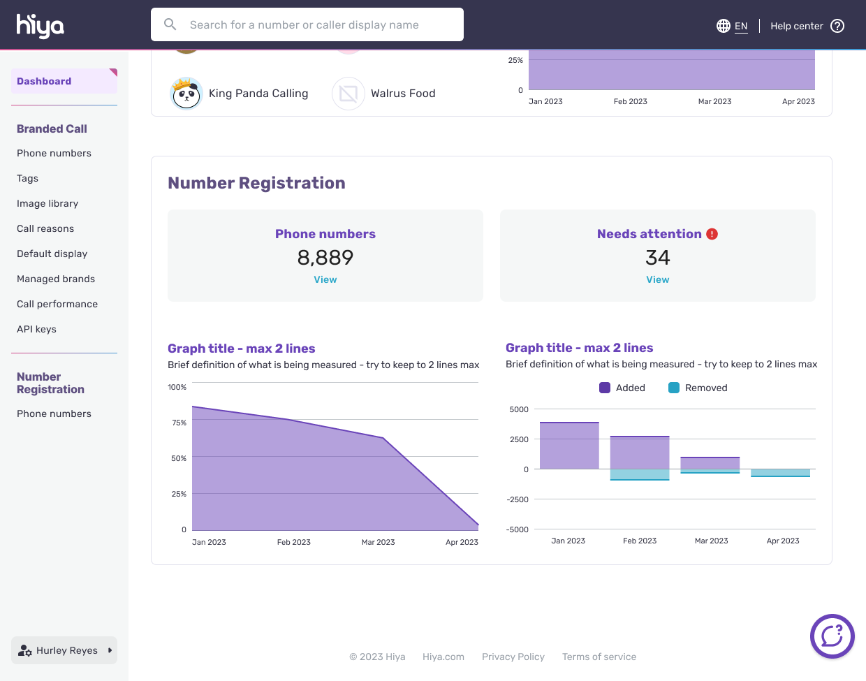This screenshot has width=866, height=681.
Task: Expand the Hurley Reyes account menu arrow
Action: coord(110,650)
